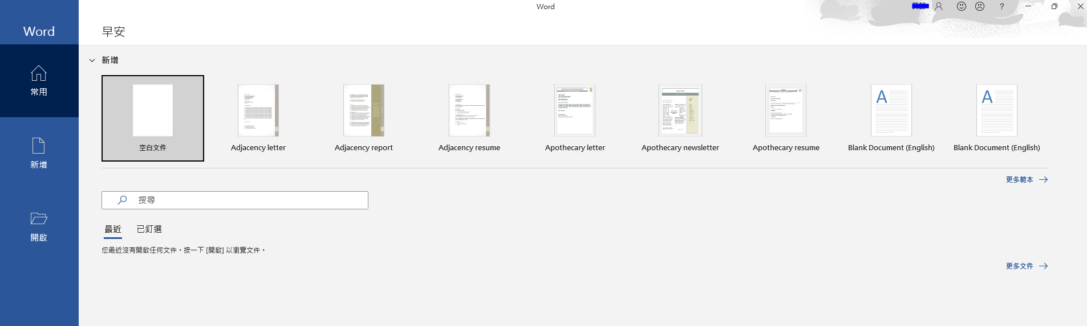The height and width of the screenshot is (326, 1087).
Task: Send a frown feedback with sad face icon
Action: pos(980,6)
